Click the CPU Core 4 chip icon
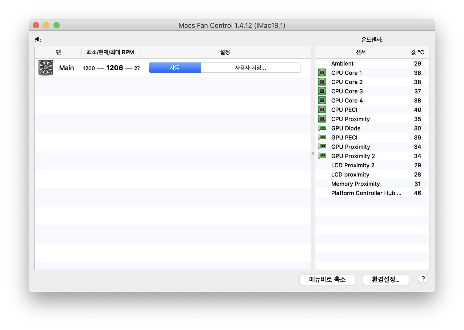The image size is (464, 330). click(x=322, y=100)
